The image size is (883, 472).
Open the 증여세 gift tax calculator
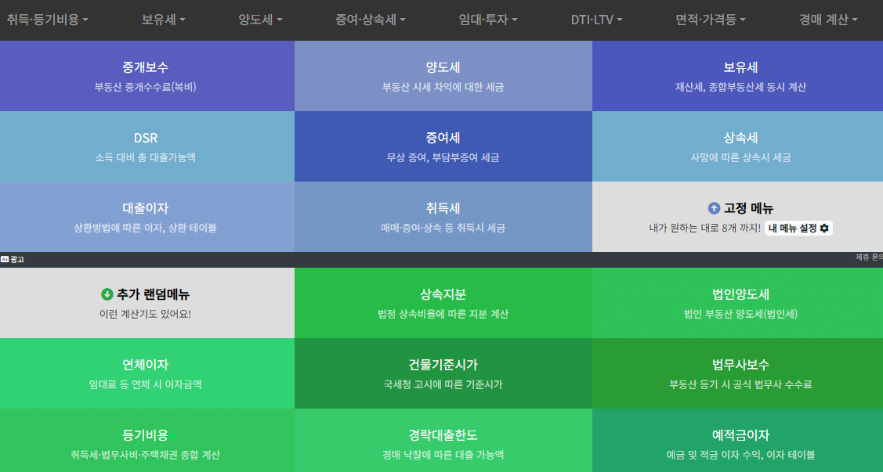(x=441, y=146)
